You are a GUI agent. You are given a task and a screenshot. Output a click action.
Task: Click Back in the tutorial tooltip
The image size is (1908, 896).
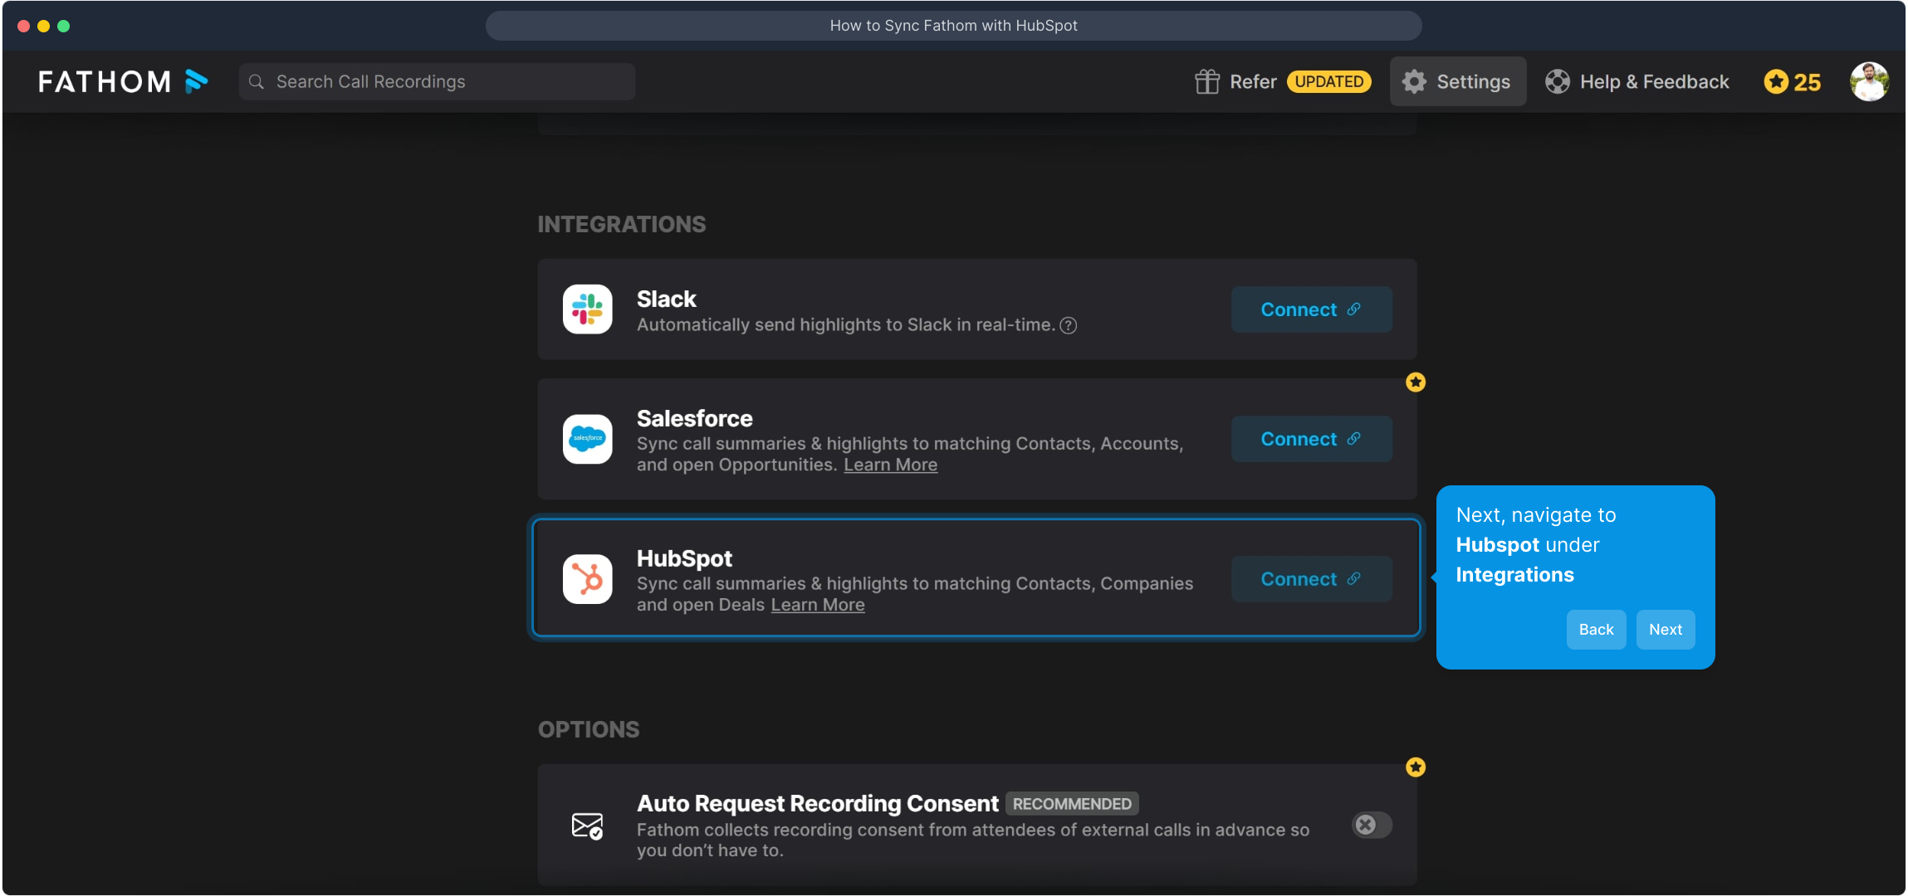(x=1596, y=630)
